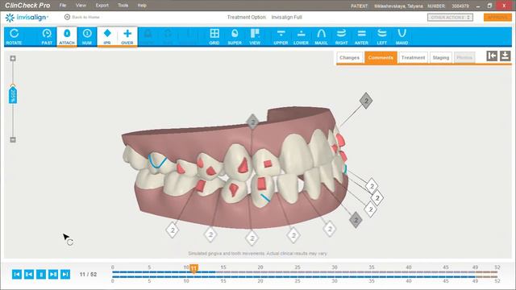This screenshot has height=290, width=516.
Task: Jump to last stage
Action: [65, 274]
